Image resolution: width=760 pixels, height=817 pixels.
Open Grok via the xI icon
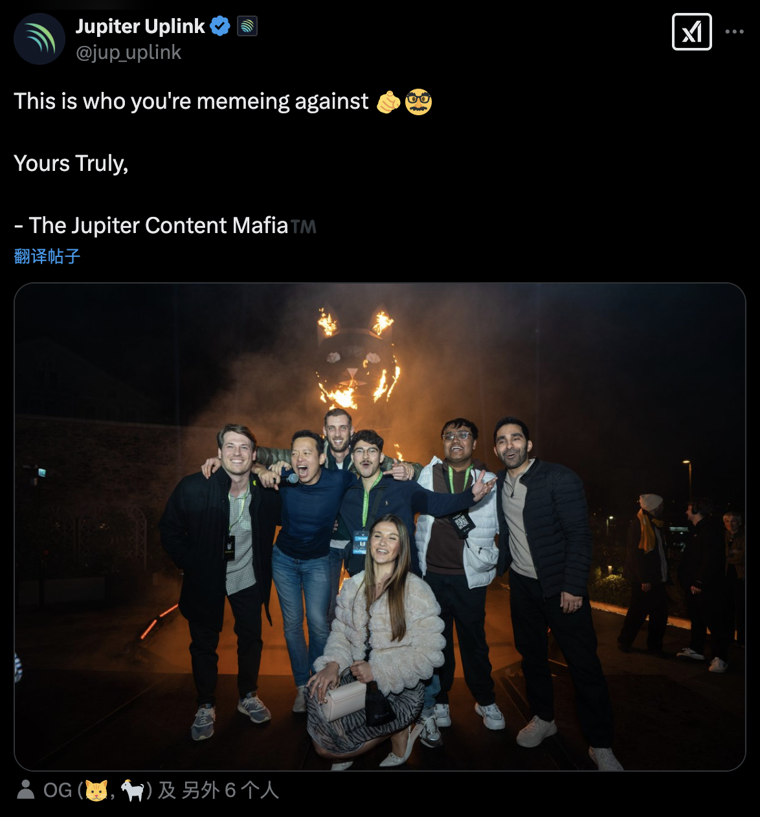click(692, 32)
